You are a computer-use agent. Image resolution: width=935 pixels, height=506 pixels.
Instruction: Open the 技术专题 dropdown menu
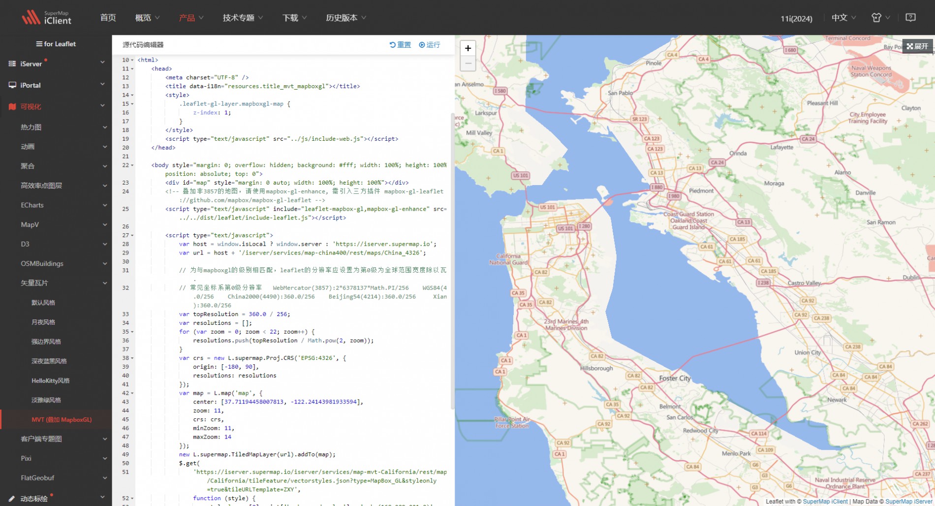(x=243, y=18)
